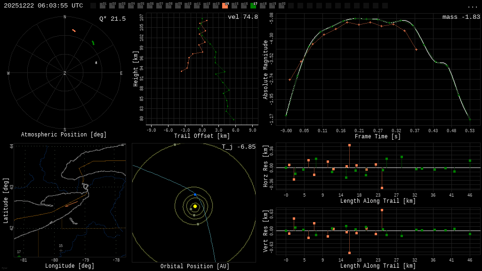Click the mass -1.83 readout
482x271 pixels.
[x=461, y=17]
